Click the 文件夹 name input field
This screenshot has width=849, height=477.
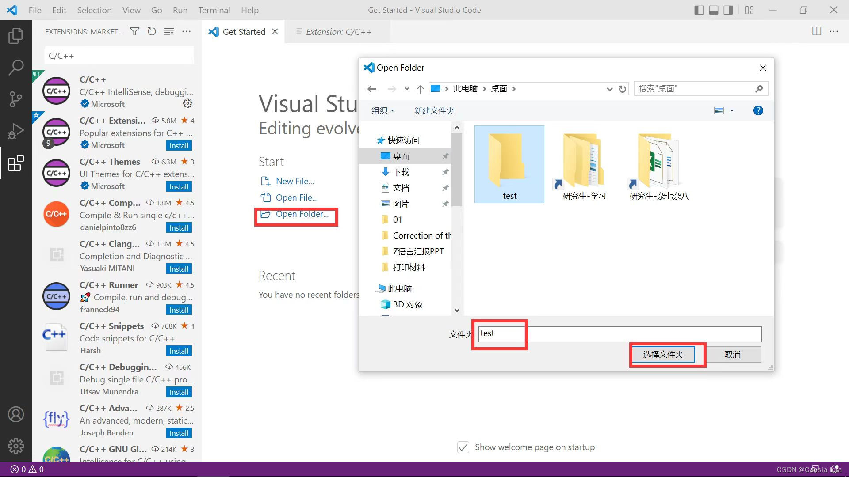click(620, 334)
